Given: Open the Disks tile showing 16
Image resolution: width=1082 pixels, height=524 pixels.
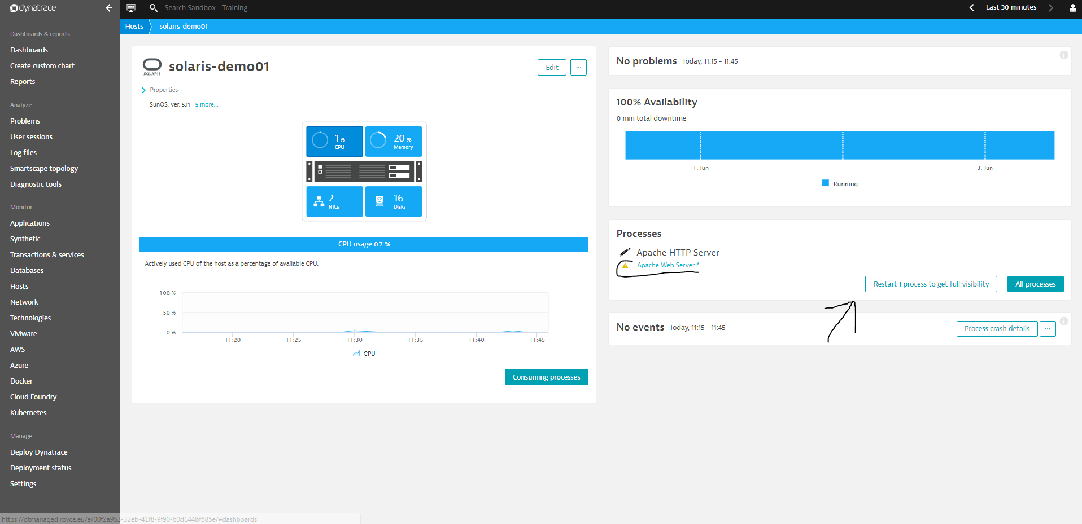Looking at the screenshot, I should tap(394, 201).
